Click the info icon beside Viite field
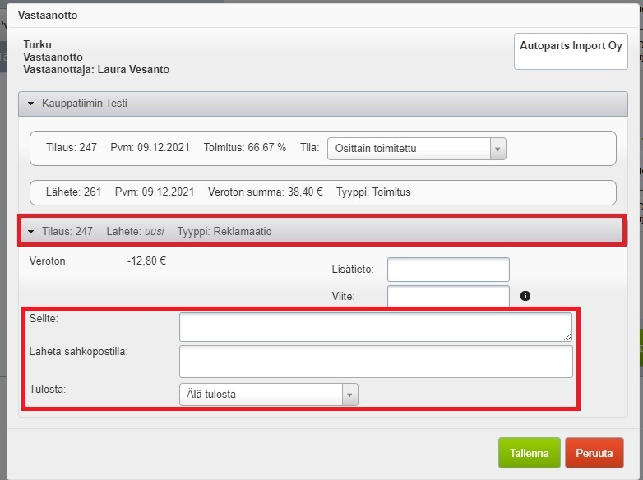 click(525, 296)
